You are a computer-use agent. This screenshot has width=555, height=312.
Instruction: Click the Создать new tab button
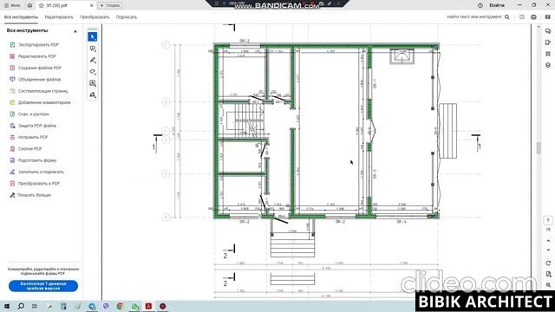pyautogui.click(x=110, y=5)
